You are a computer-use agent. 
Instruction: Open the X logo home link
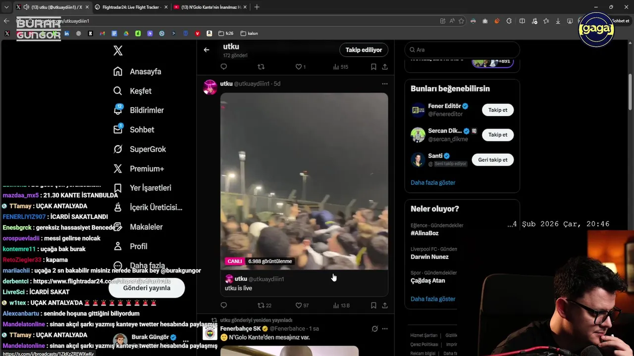click(118, 50)
